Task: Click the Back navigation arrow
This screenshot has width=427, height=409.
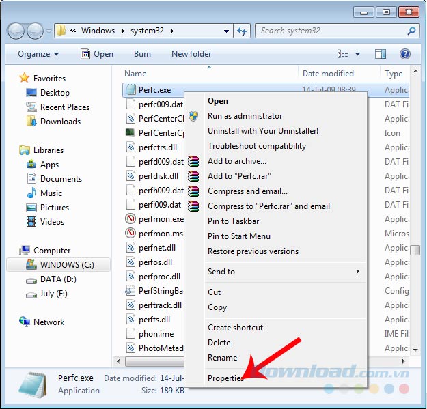Action: [16, 31]
